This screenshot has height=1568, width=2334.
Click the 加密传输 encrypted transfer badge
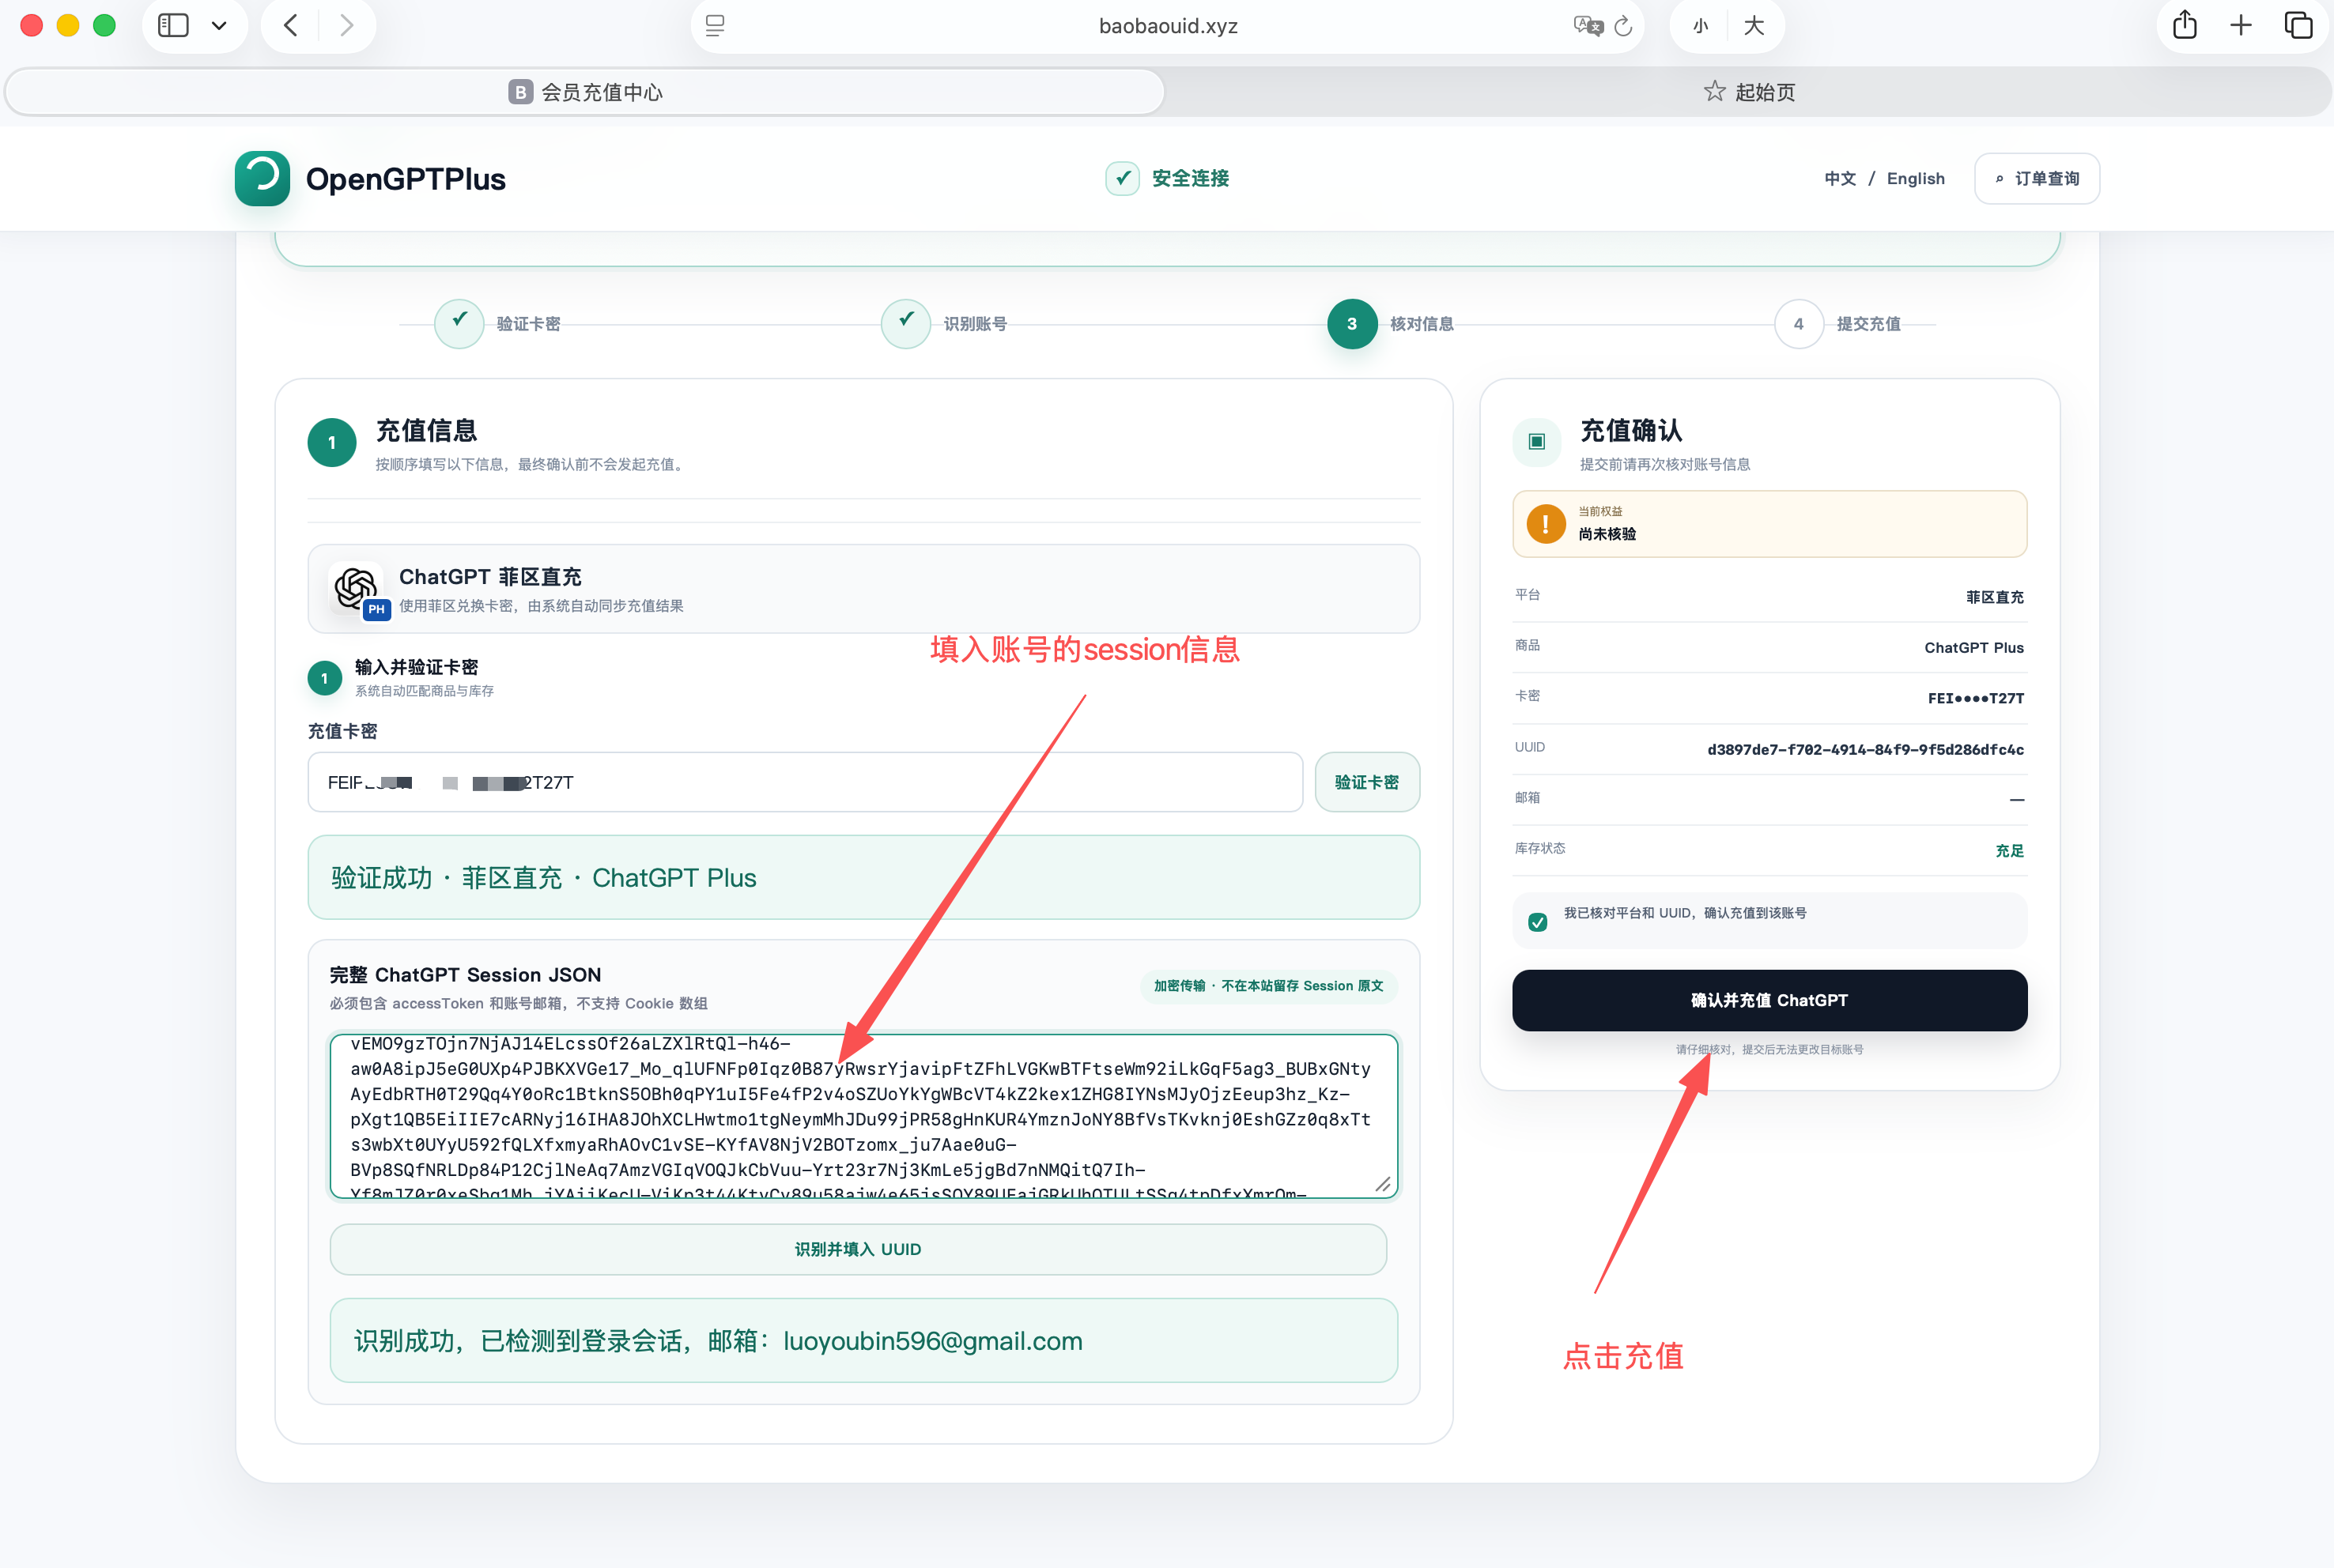pos(1268,986)
